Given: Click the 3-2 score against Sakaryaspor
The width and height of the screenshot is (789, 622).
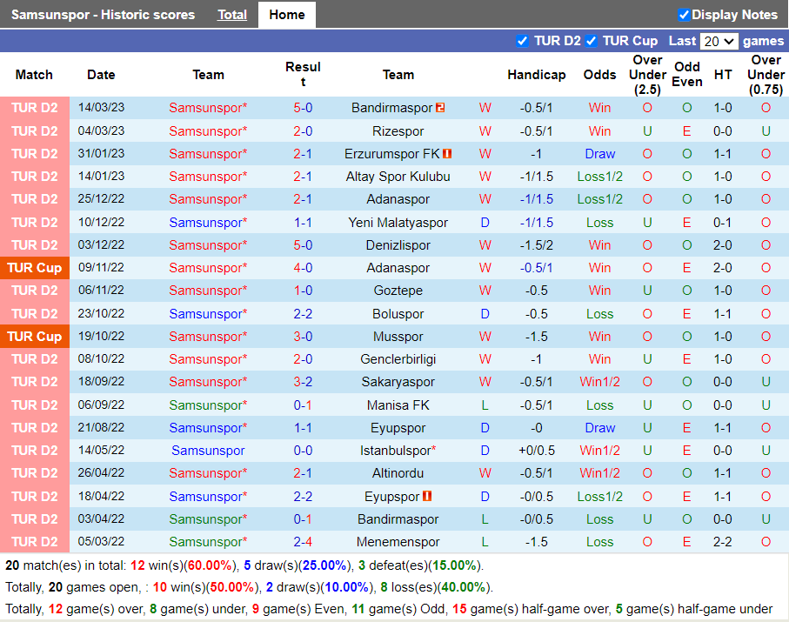Looking at the screenshot, I should point(303,382).
